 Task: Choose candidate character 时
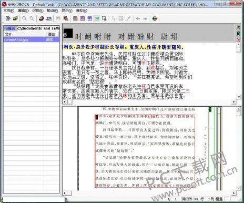[x=79, y=37]
